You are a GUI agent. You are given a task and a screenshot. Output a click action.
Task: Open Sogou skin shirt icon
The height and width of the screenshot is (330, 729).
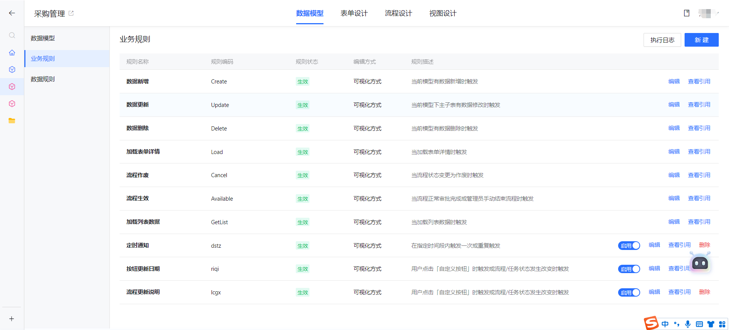click(711, 324)
